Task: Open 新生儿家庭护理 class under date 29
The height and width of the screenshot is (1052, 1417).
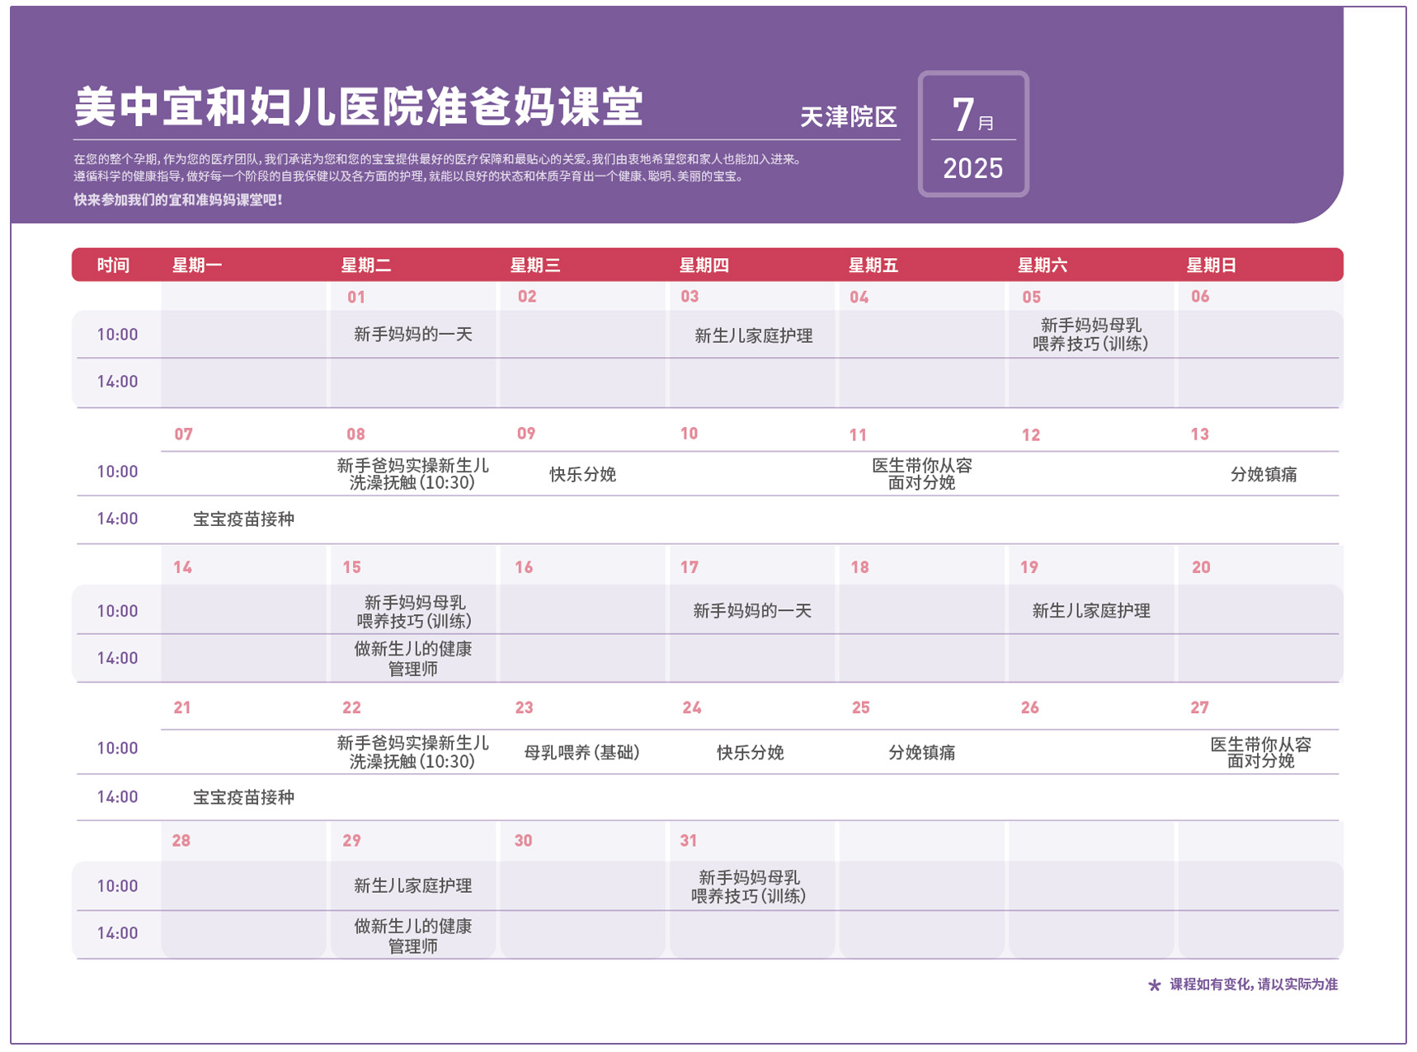Action: [413, 885]
